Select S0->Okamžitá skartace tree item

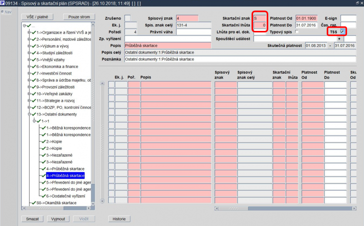56,203
